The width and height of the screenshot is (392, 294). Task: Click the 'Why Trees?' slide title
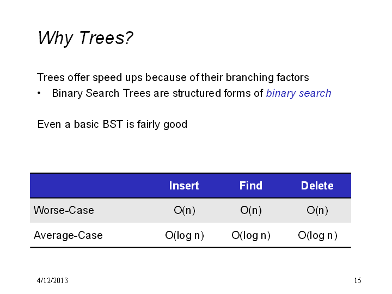(85, 38)
